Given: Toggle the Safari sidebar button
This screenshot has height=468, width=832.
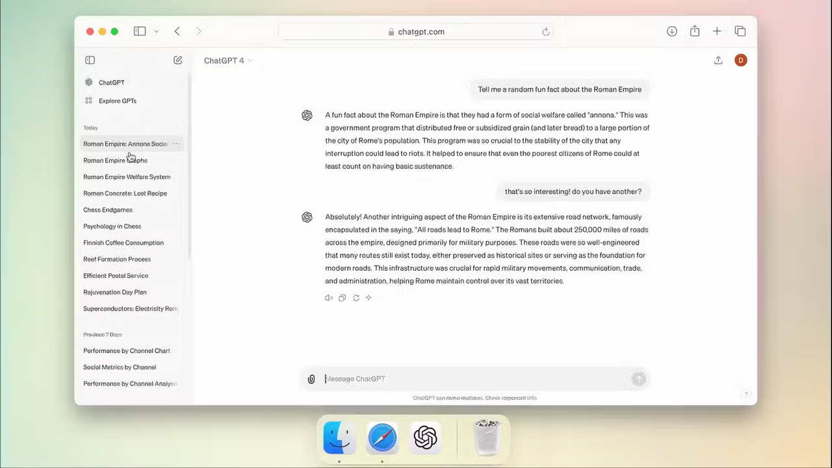Looking at the screenshot, I should point(140,31).
